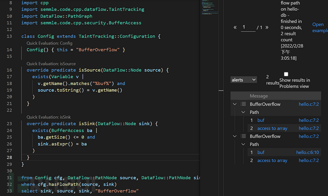Enable Show results in Problems view
The height and width of the screenshot is (196, 328).
[286, 74]
